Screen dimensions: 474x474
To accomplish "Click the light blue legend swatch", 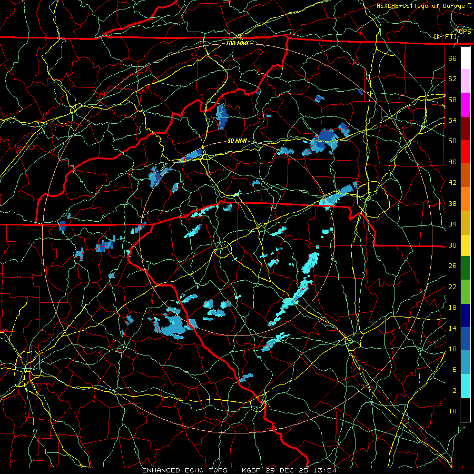I will (465, 362).
